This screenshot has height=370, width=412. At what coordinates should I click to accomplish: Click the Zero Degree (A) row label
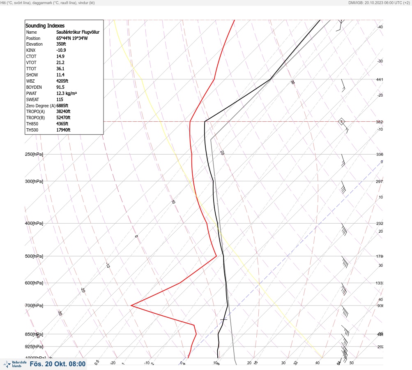point(41,106)
